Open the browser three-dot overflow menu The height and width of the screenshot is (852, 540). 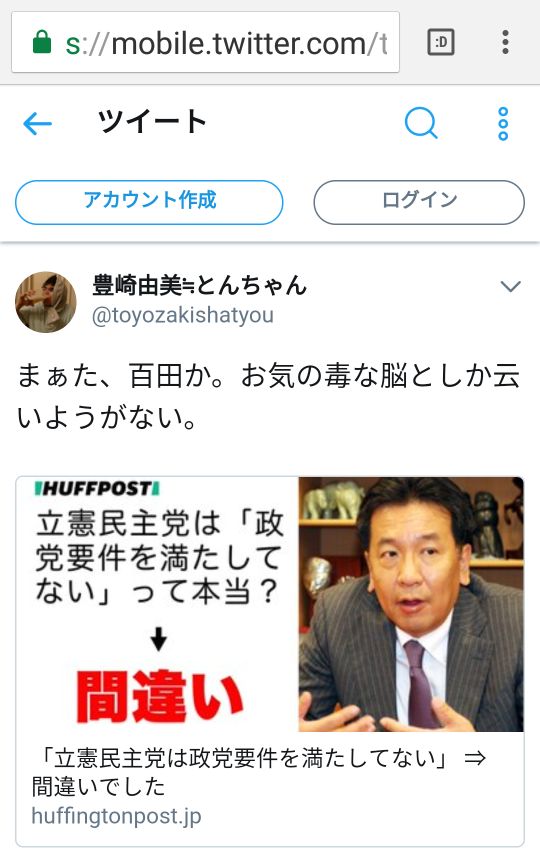pyautogui.click(x=505, y=42)
